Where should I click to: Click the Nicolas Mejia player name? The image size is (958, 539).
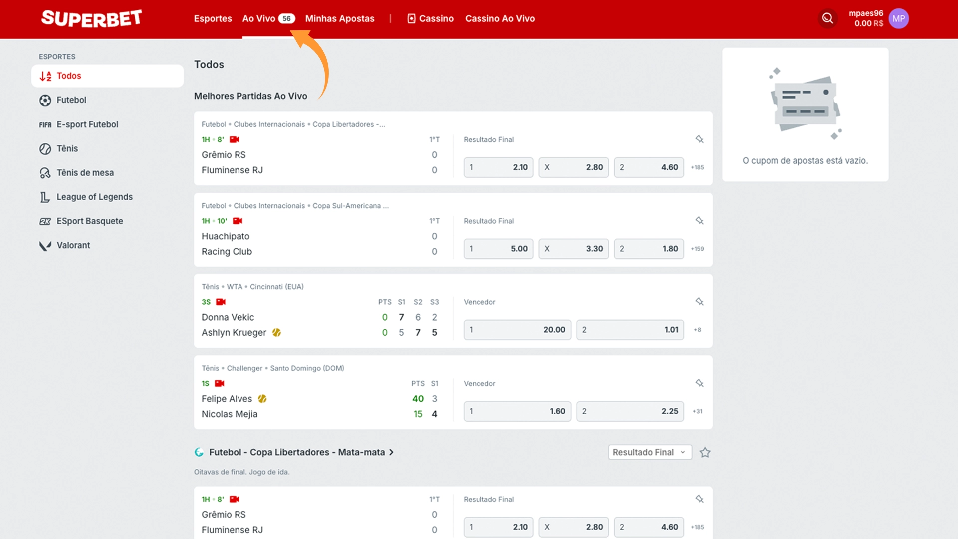[x=230, y=414]
